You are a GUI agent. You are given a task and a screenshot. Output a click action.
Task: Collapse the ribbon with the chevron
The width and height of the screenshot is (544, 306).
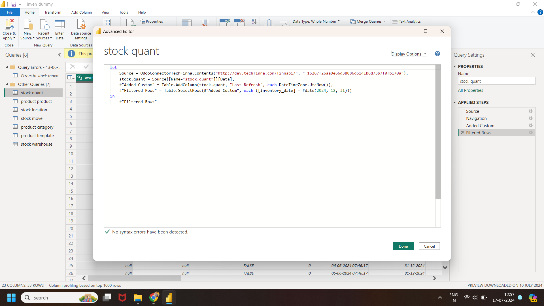(x=533, y=12)
